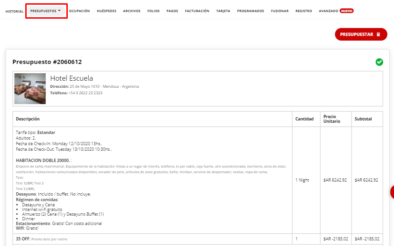Switch to the Ocupación tab
Screen dimensions: 394x246
tap(79, 11)
